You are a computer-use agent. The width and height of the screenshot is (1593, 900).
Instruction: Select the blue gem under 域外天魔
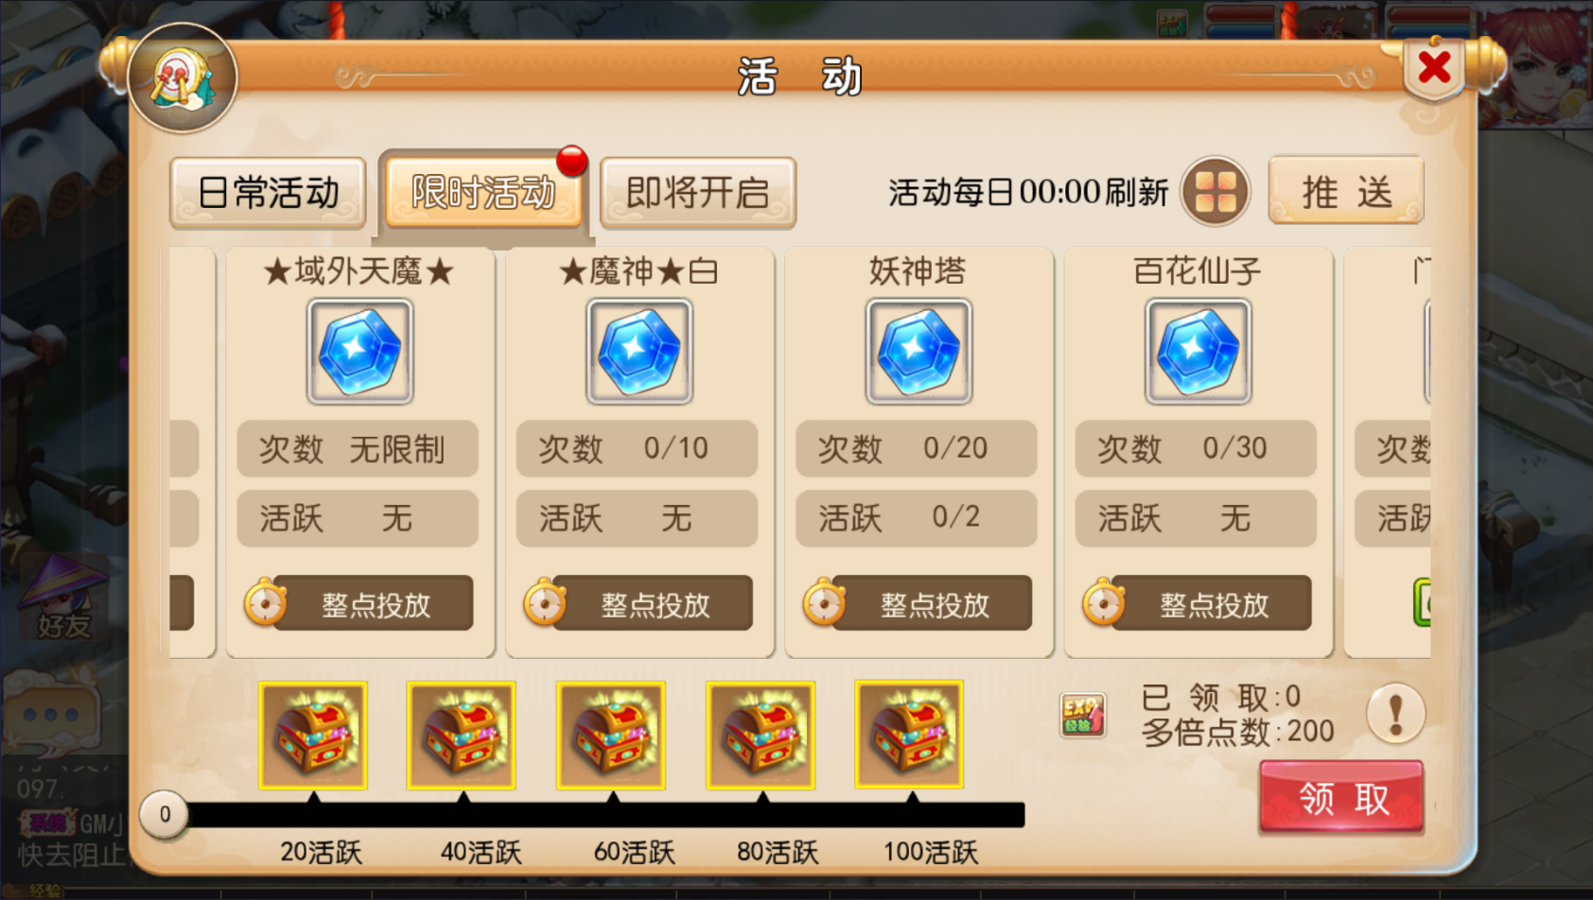(359, 352)
